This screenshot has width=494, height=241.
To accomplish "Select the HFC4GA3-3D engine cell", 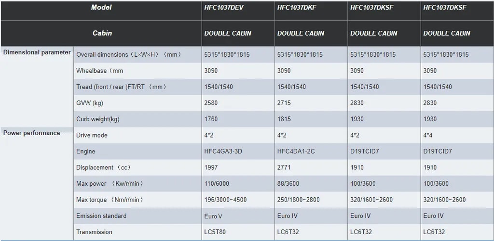I will (x=223, y=152).
